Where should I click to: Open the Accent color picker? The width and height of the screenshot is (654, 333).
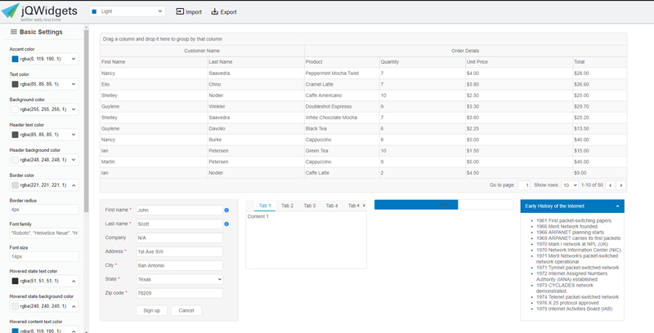[44, 59]
